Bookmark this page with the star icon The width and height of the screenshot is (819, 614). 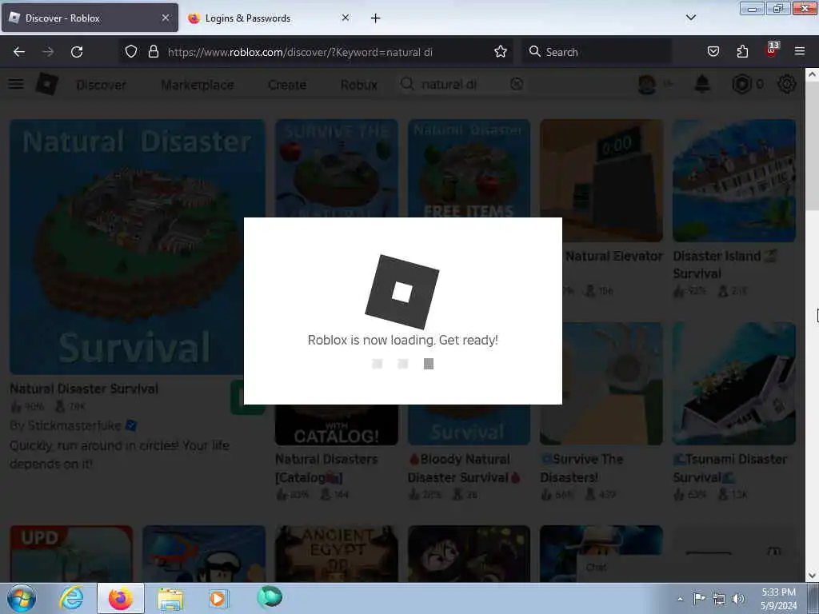point(501,52)
